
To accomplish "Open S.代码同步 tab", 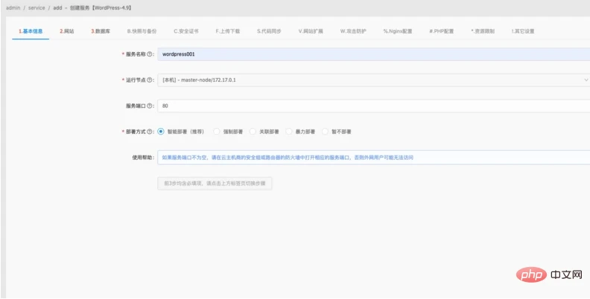I will point(269,31).
